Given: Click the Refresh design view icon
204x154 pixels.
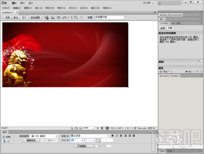Looking at the screenshot, I should (x=81, y=17).
